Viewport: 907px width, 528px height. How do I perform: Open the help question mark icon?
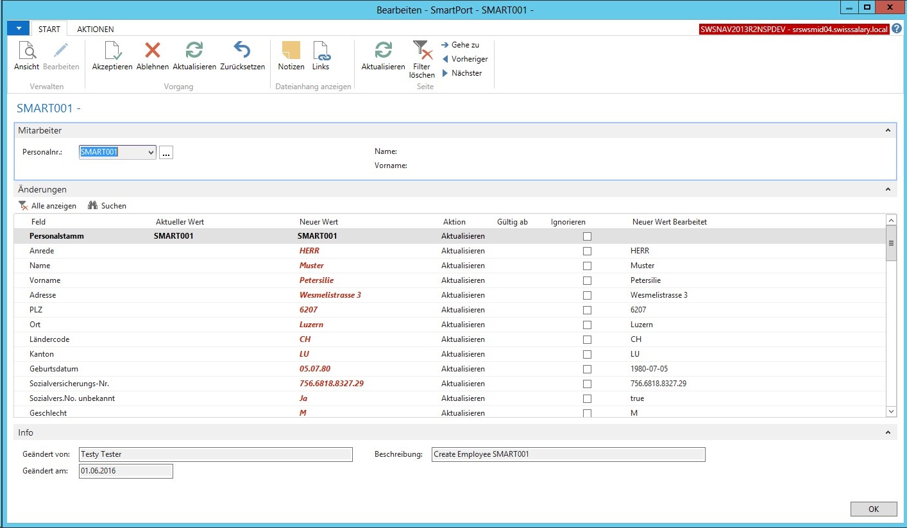pos(897,29)
